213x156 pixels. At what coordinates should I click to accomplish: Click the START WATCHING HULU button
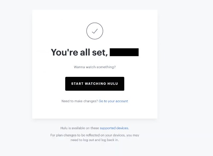[95, 83]
